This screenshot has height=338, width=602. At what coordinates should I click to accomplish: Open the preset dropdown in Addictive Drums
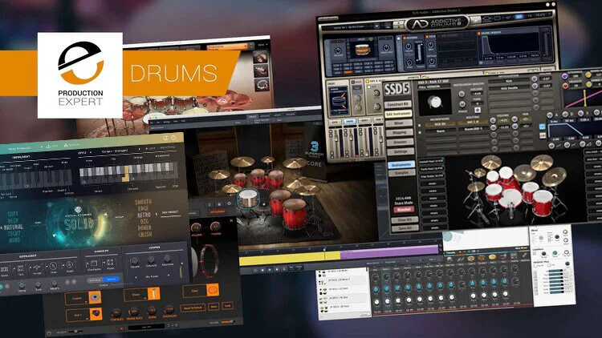[376, 26]
